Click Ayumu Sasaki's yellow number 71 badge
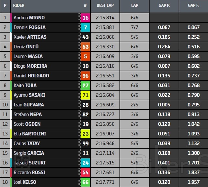The width and height of the screenshot is (208, 187). [85, 95]
